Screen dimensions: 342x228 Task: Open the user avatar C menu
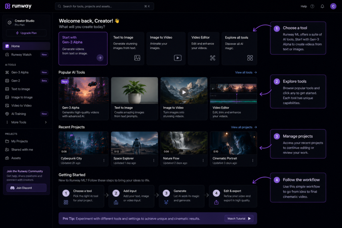pos(333,6)
